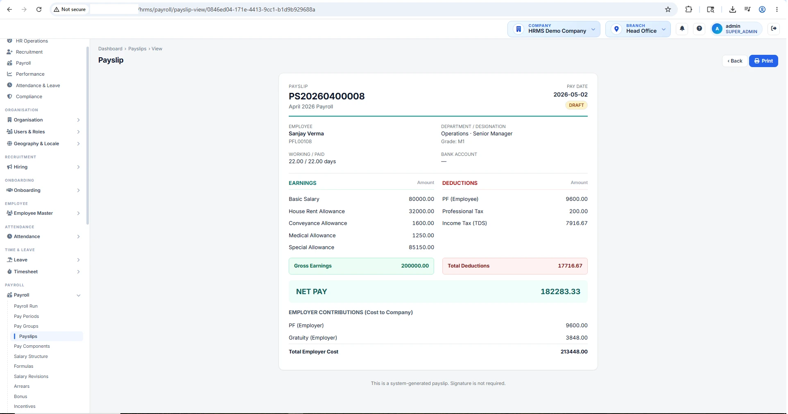Go back in browser history
Screen dimensions: 788x414
point(9,9)
